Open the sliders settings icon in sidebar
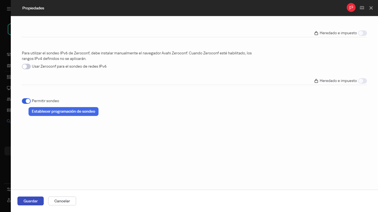Image resolution: width=378 pixels, height=212 pixels. click(9, 189)
